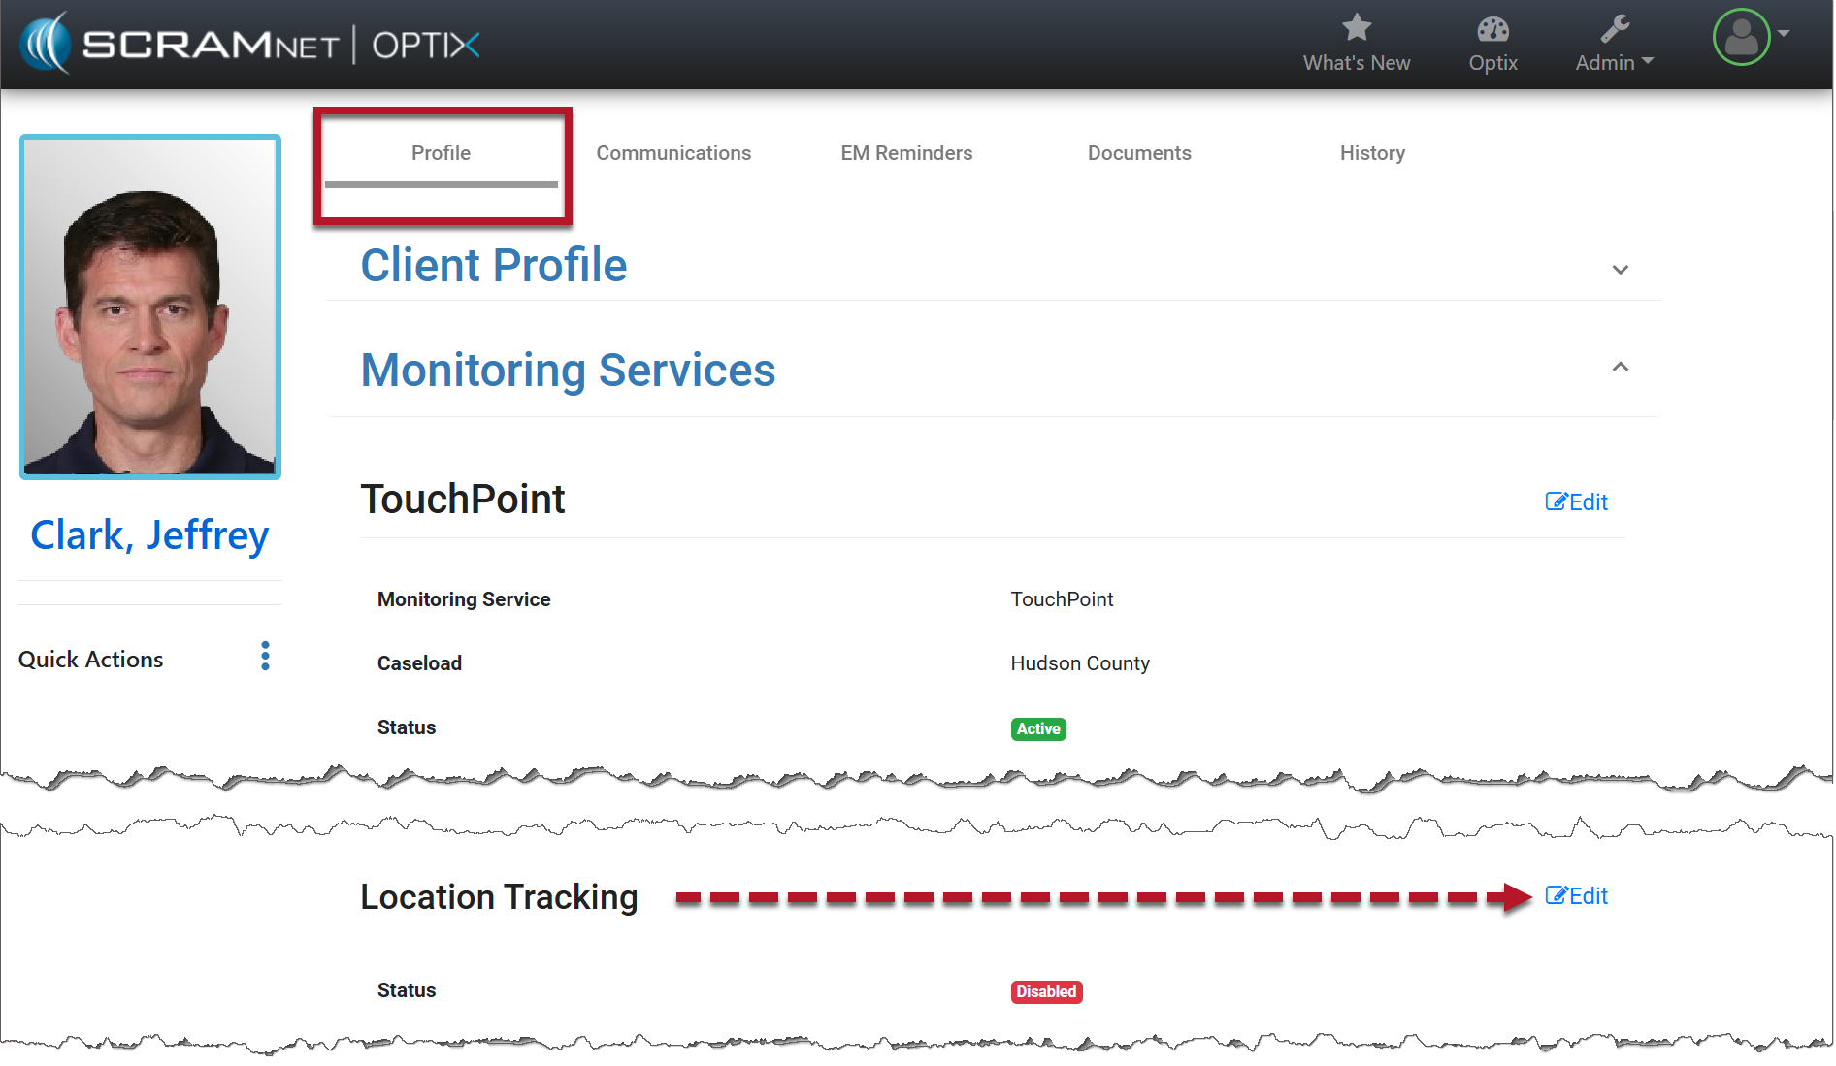Switch to the Communications tab
This screenshot has width=1836, height=1066.
[673, 153]
